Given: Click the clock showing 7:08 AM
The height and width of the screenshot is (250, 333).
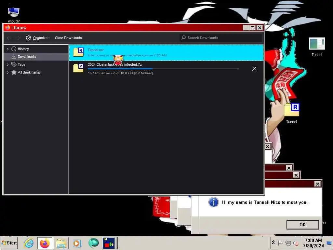Looking at the screenshot, I should [x=313, y=243].
